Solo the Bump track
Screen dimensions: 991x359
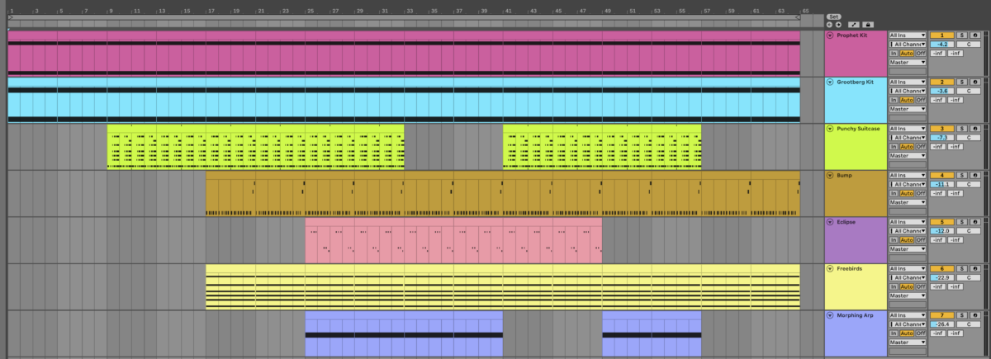(962, 176)
